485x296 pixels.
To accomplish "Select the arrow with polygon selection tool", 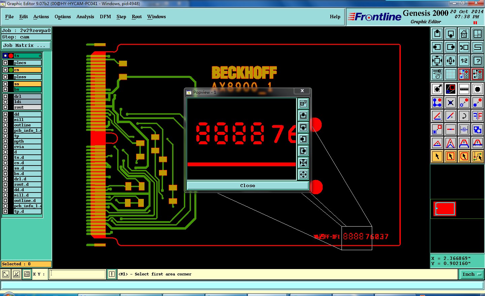I will (x=464, y=156).
